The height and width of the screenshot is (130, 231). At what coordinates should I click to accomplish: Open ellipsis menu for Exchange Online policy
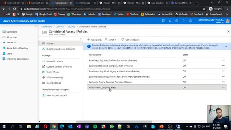pyautogui.click(x=224, y=82)
